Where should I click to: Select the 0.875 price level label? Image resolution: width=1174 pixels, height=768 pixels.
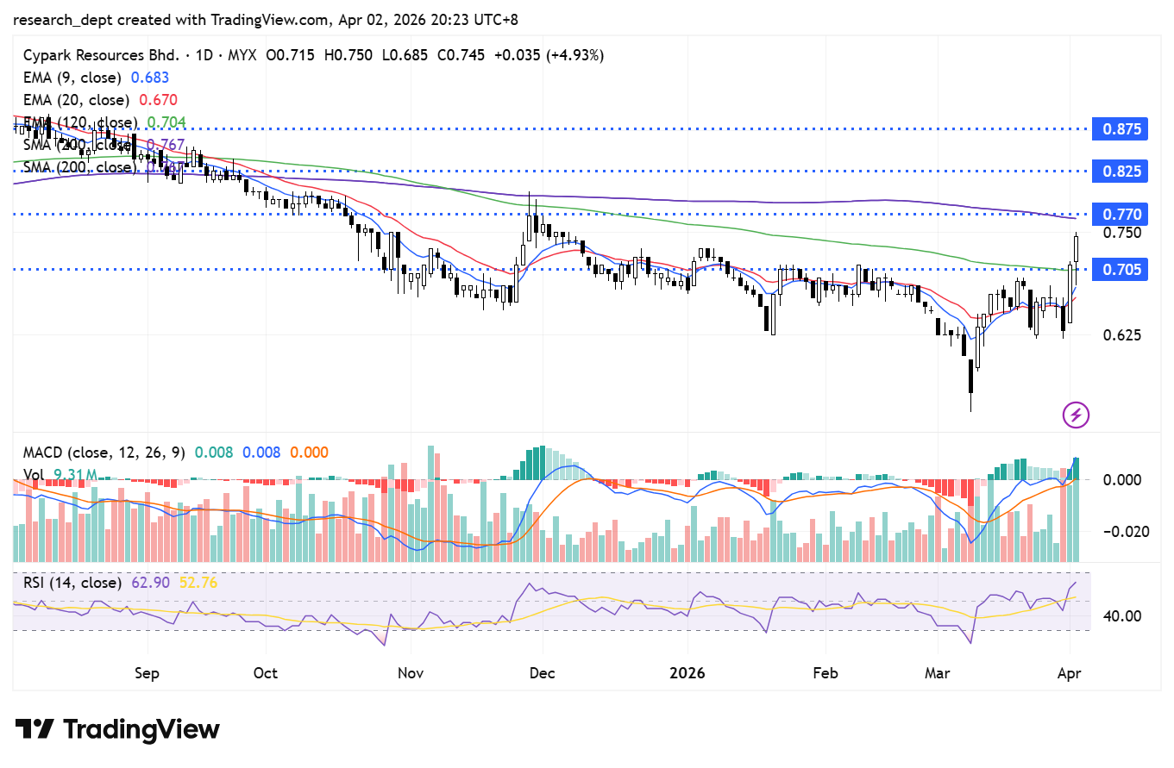tap(1121, 129)
